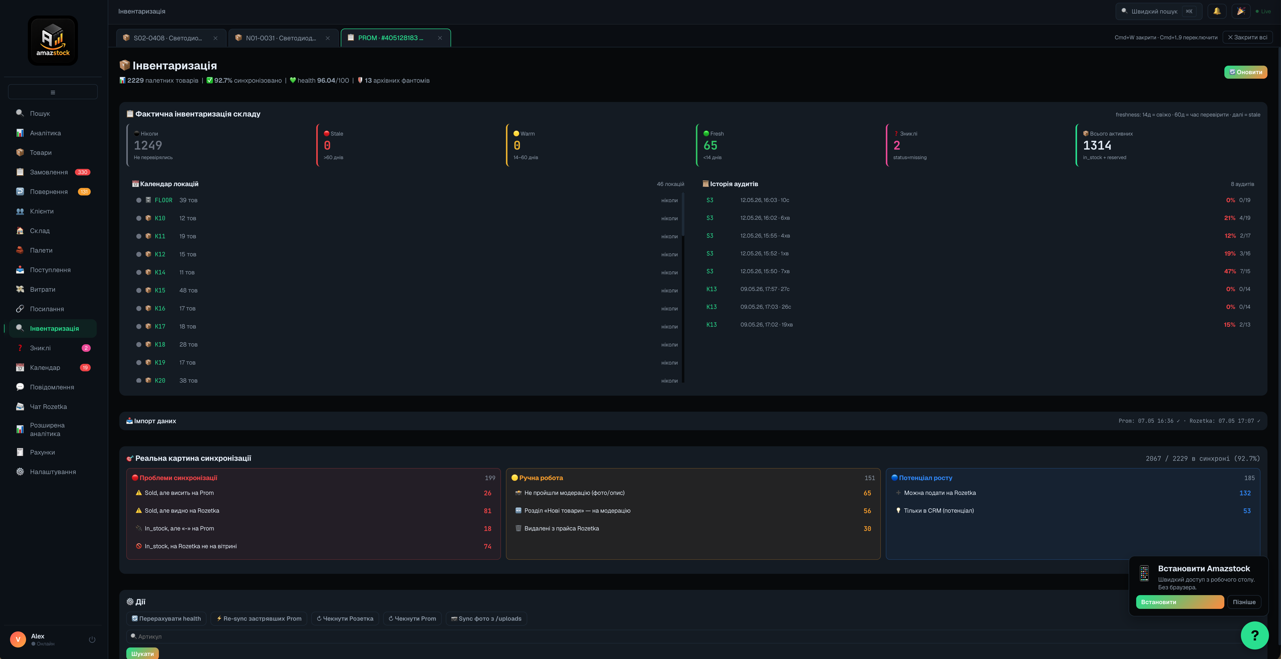The image size is (1281, 659).
Task: Select the K15 location row
Action: click(x=407, y=290)
